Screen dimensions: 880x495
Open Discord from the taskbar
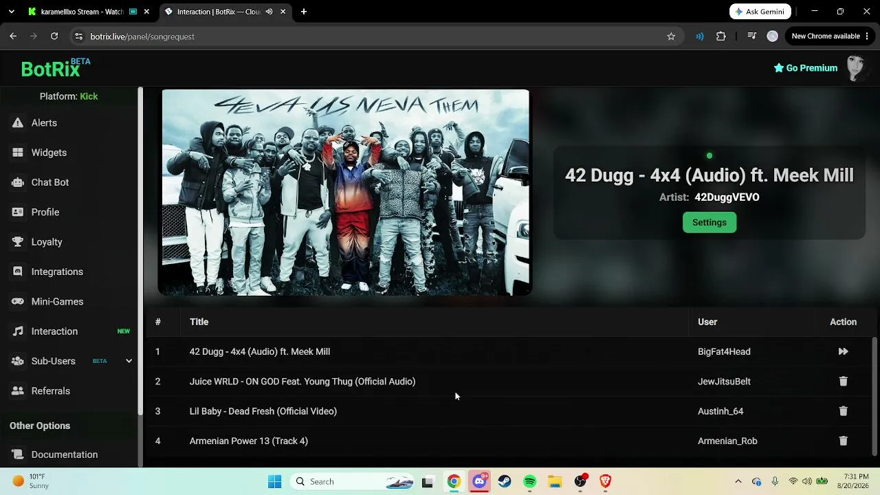pos(479,481)
